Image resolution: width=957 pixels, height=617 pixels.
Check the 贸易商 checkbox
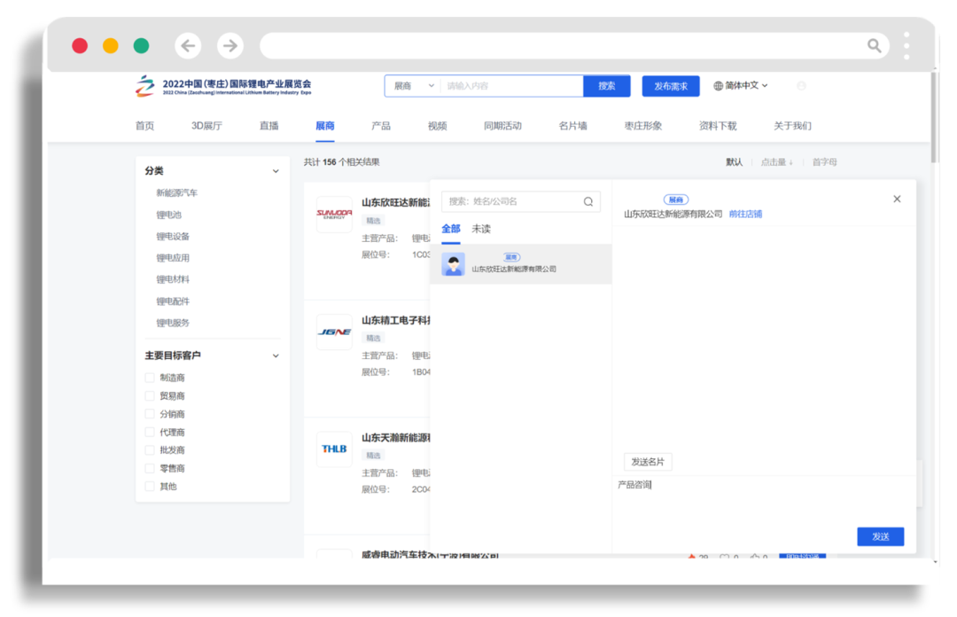(x=150, y=396)
